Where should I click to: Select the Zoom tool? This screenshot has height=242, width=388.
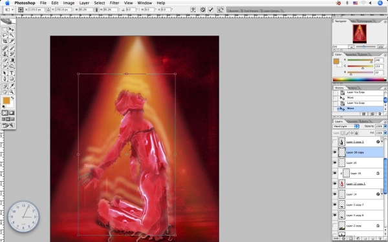(12, 92)
